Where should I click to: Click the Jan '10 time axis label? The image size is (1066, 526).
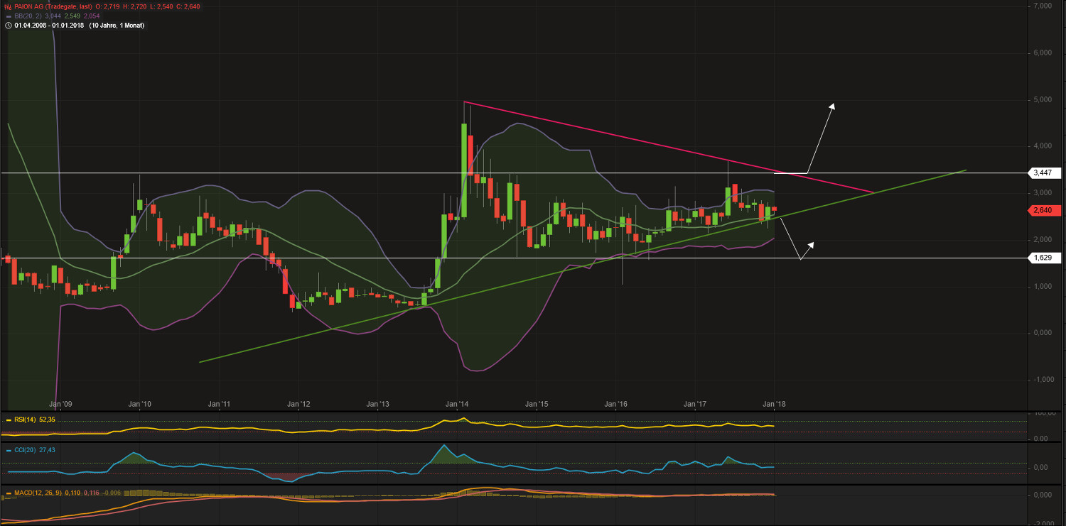pos(140,404)
